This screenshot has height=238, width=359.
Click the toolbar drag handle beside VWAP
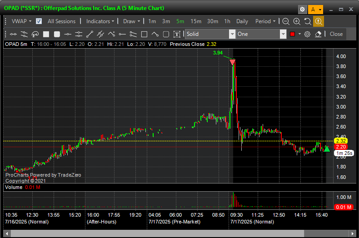[x=5, y=21]
